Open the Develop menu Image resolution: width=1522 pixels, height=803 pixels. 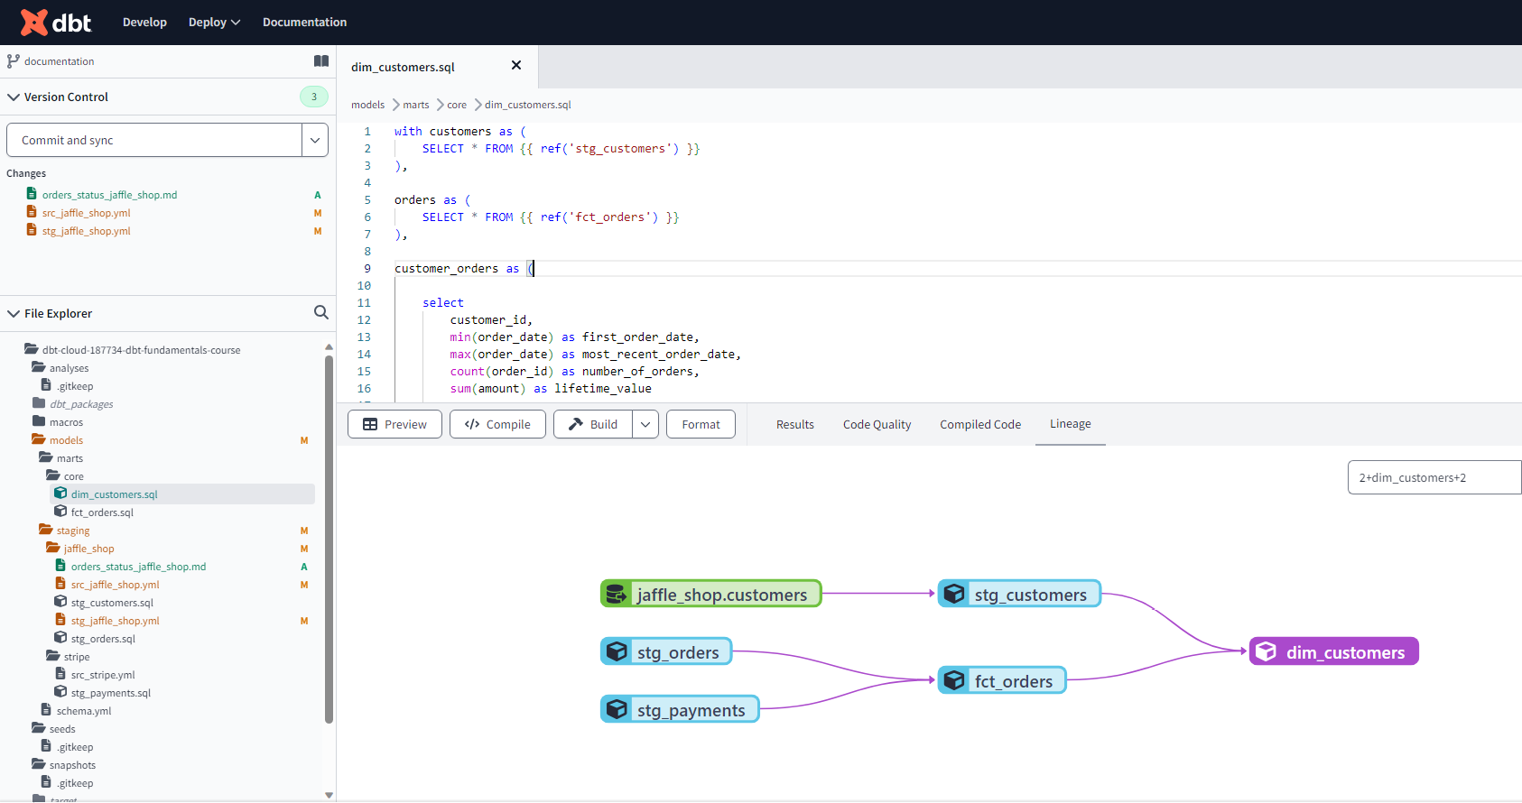click(144, 22)
